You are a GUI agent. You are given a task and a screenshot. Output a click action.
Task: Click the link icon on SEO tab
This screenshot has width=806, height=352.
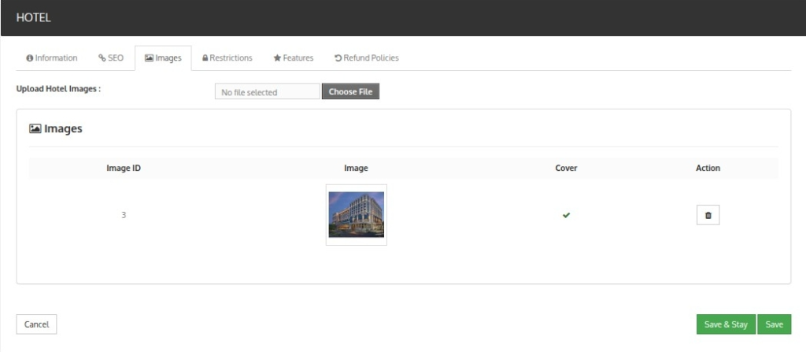point(102,58)
